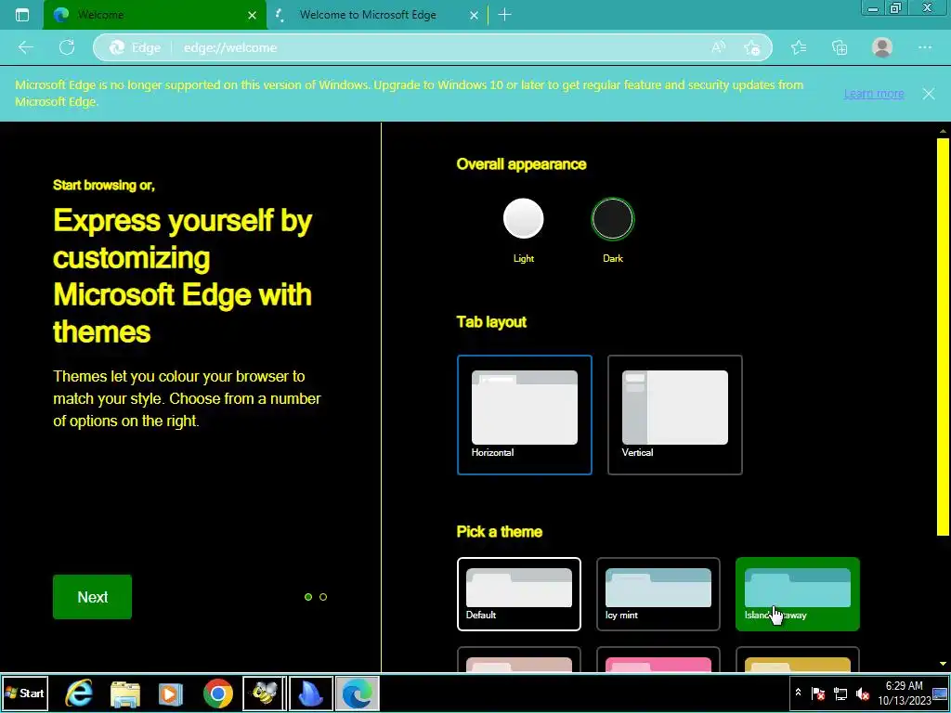
Task: Open the profile avatar icon
Action: click(x=882, y=47)
